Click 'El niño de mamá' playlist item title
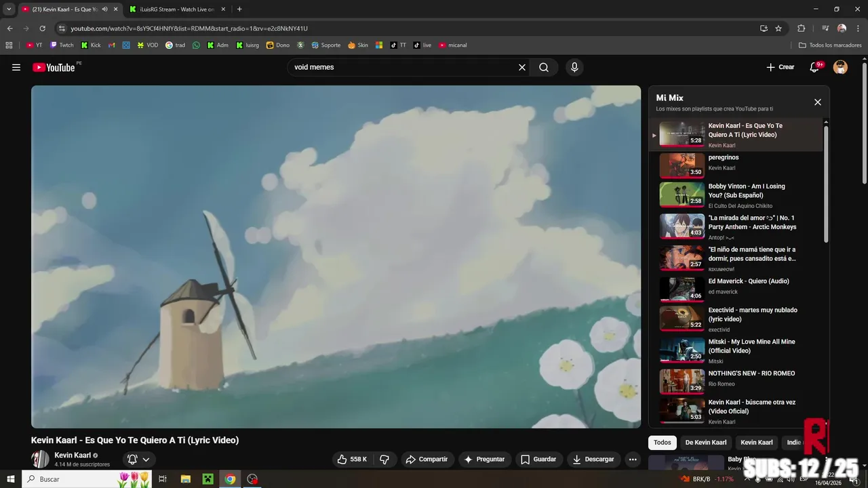 (x=752, y=254)
